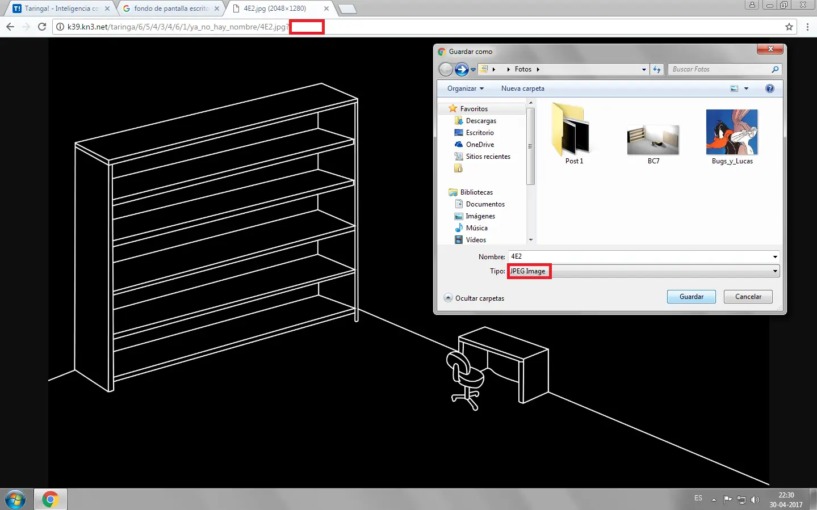This screenshot has height=510, width=817.
Task: Open Imágenes library
Action: tap(480, 216)
